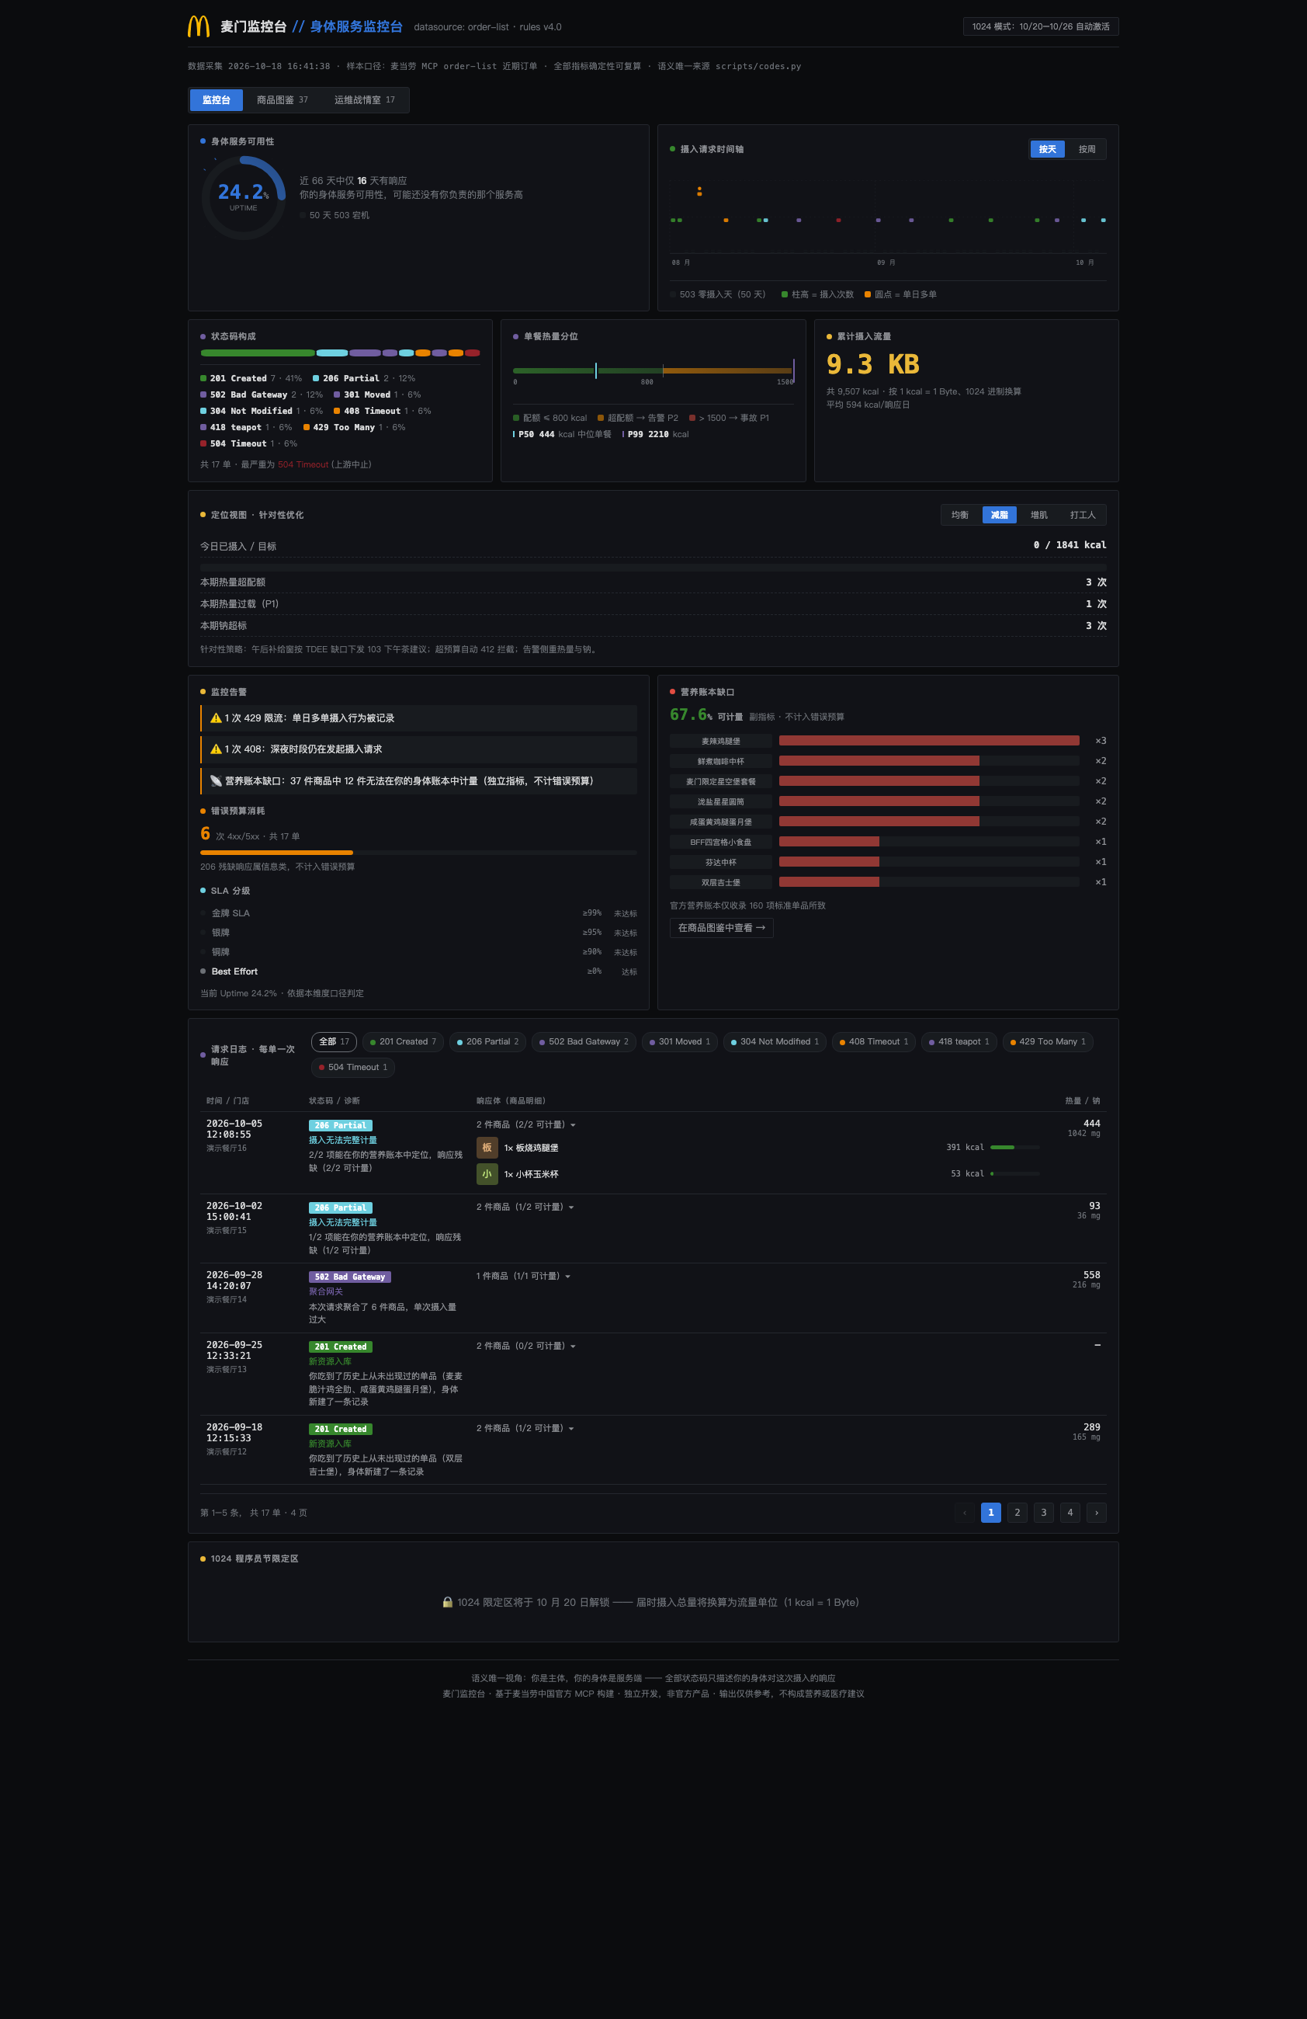Select the 减脂 positioning mode
1307x2019 pixels.
click(1000, 515)
